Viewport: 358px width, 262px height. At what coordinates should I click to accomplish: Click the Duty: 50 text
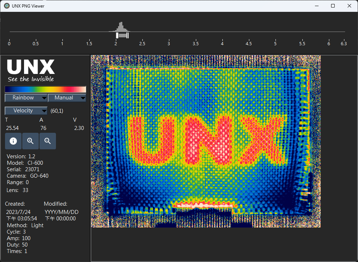(17, 245)
